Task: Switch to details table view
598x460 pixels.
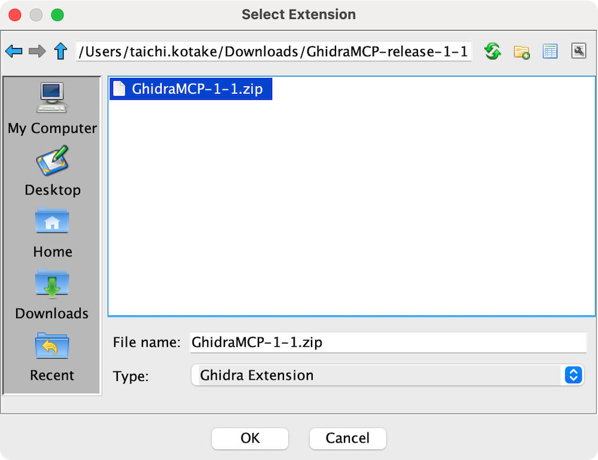Action: (x=550, y=51)
